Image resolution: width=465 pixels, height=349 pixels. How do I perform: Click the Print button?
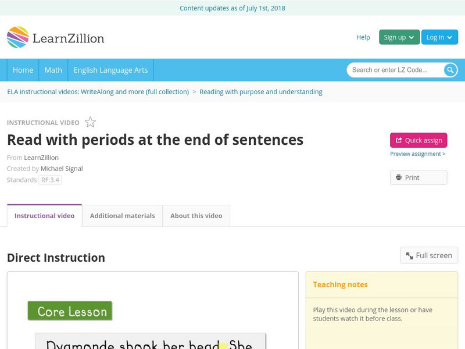coord(419,177)
